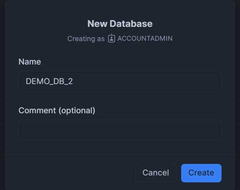Select the ACCOUNTADMIN role label
Image resolution: width=240 pixels, height=190 pixels.
click(145, 38)
